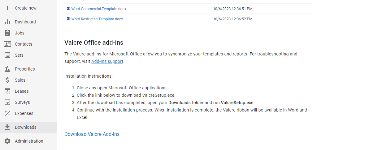Open Leases via calendar icon

(x=7, y=91)
